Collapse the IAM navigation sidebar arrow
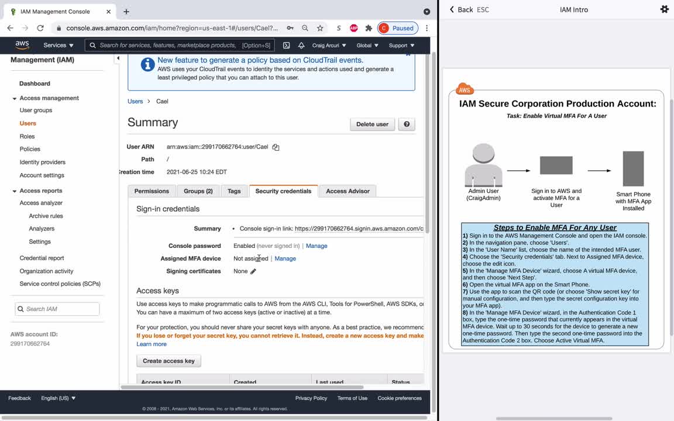Screen dimensions: 674x421 (x=118, y=58)
